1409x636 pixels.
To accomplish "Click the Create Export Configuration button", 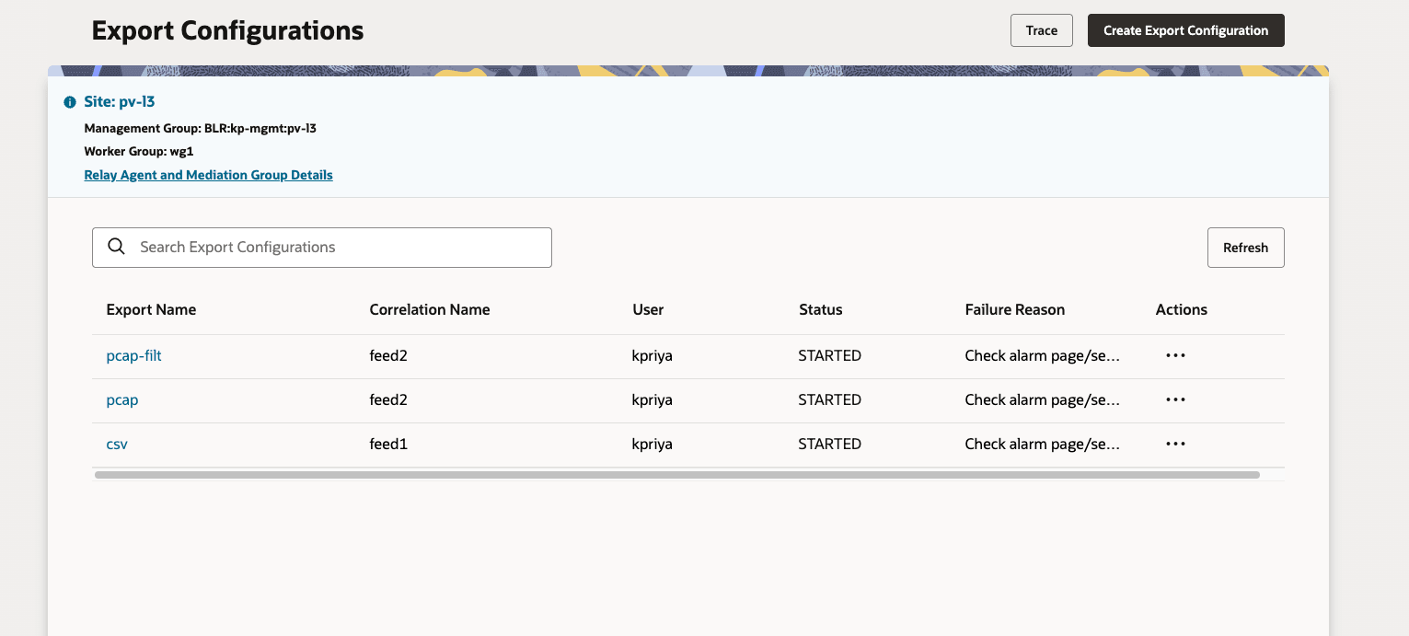I will tap(1185, 29).
